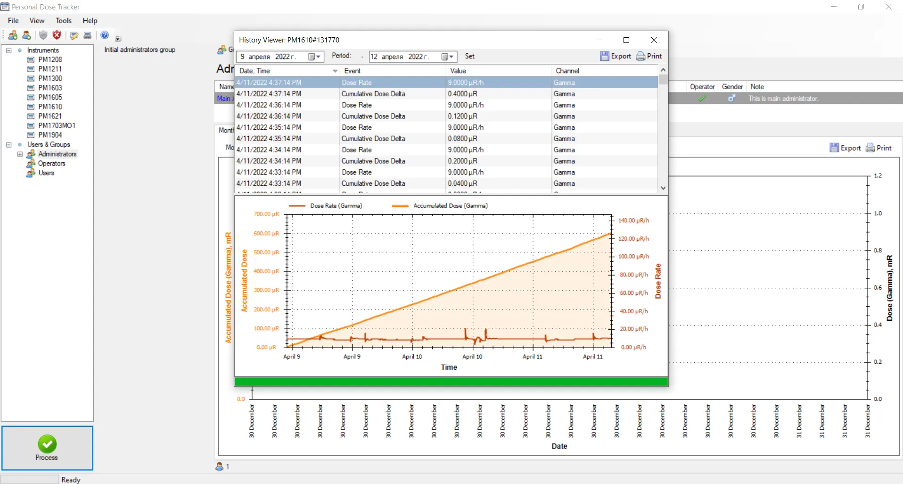Click the green Operator checkmark in administrator row
Screen dimensions: 903x484
point(702,98)
